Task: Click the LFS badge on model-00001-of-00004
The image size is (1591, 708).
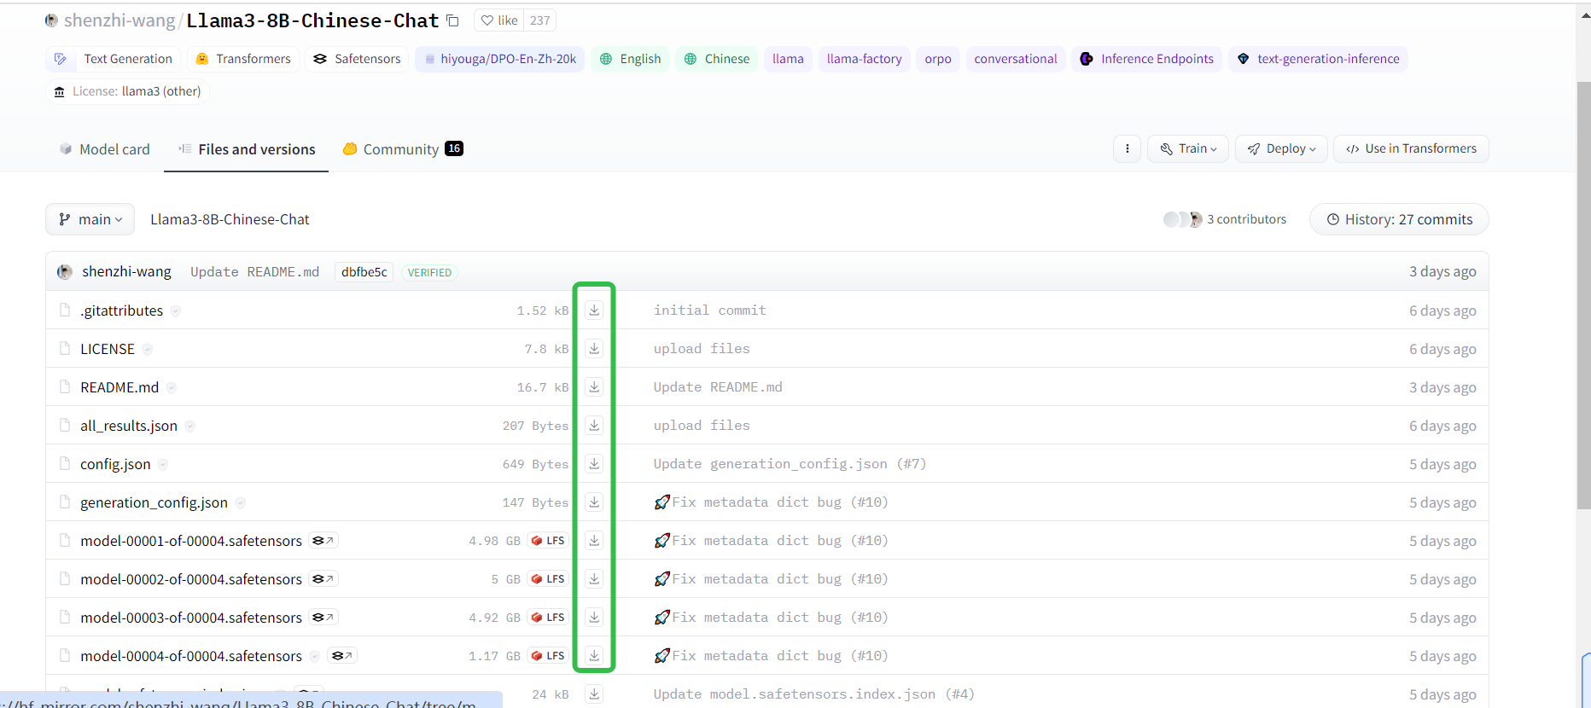Action: tap(548, 541)
